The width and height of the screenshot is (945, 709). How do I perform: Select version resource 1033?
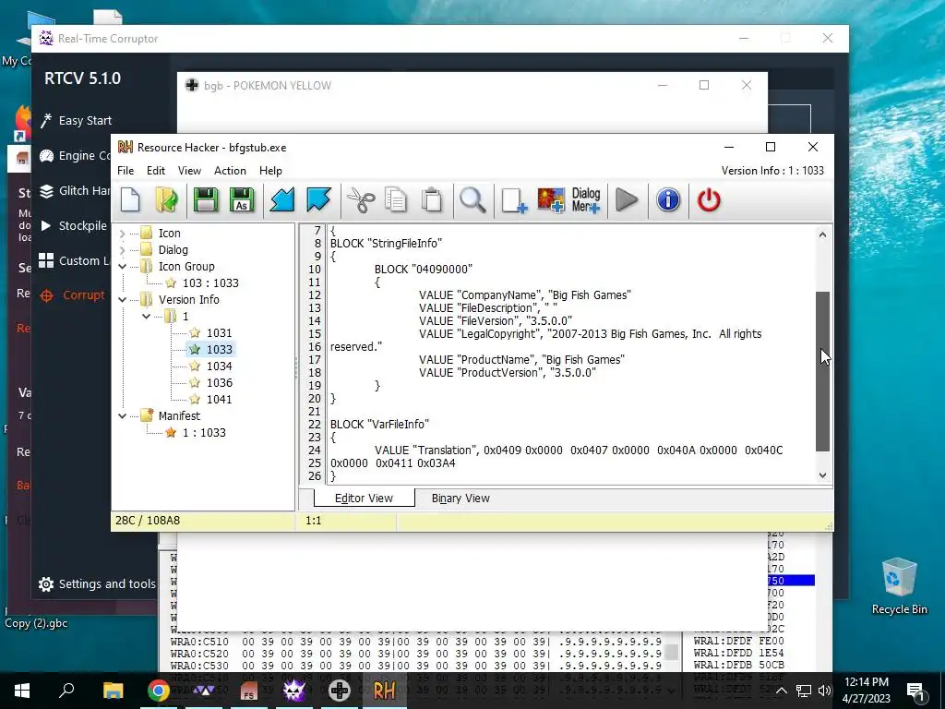point(219,349)
